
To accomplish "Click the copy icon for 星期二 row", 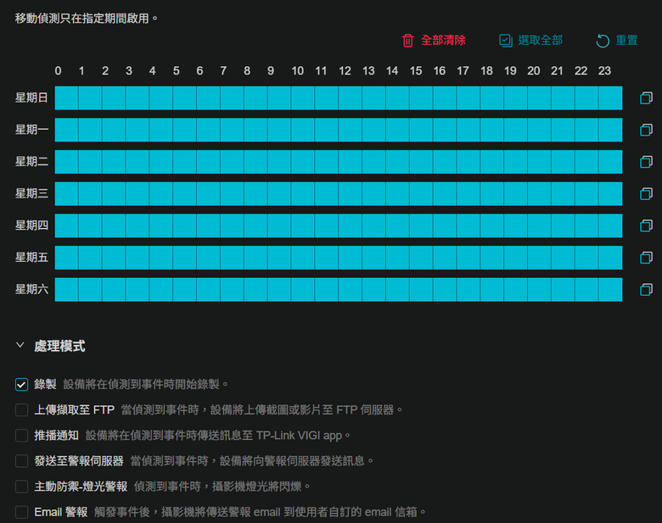I will (x=646, y=162).
